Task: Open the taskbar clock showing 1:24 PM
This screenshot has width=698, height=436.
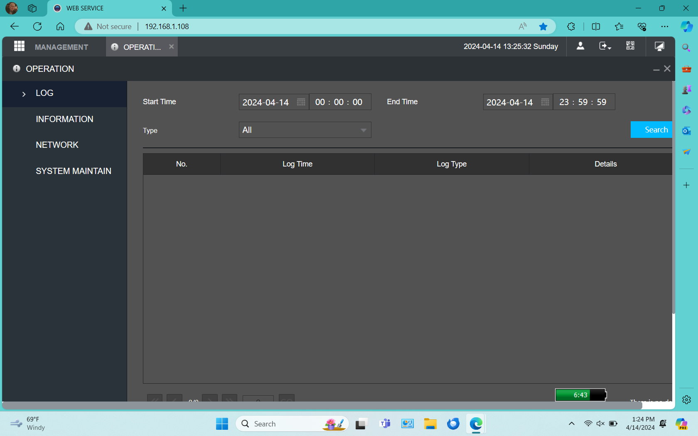Action: (640, 424)
